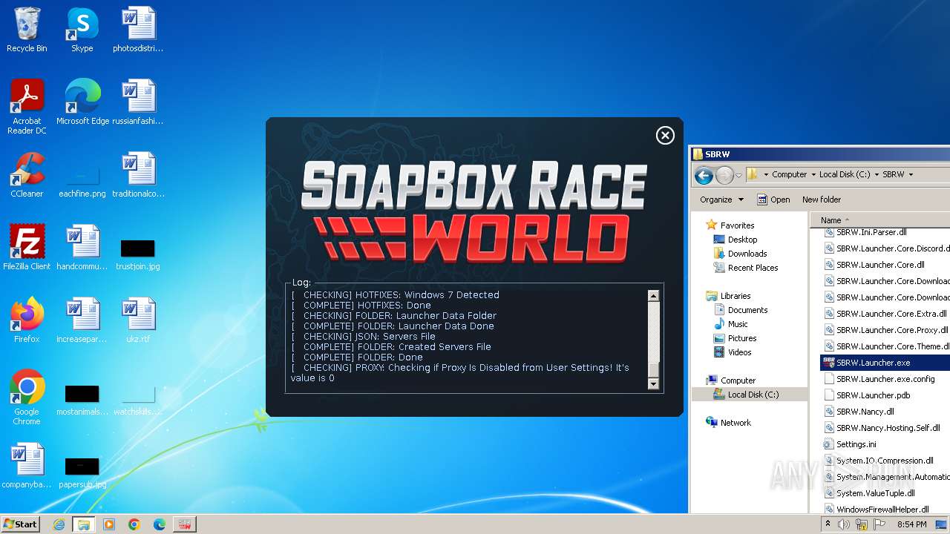Screen dimensions: 950x534
Task: Select the traditionalco... Word document icon
Action: [x=138, y=175]
